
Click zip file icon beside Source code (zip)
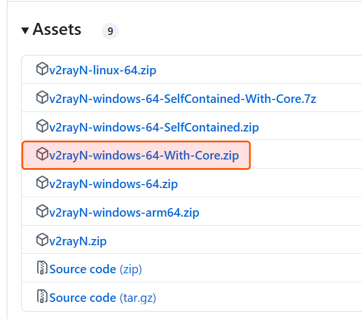(x=42, y=269)
